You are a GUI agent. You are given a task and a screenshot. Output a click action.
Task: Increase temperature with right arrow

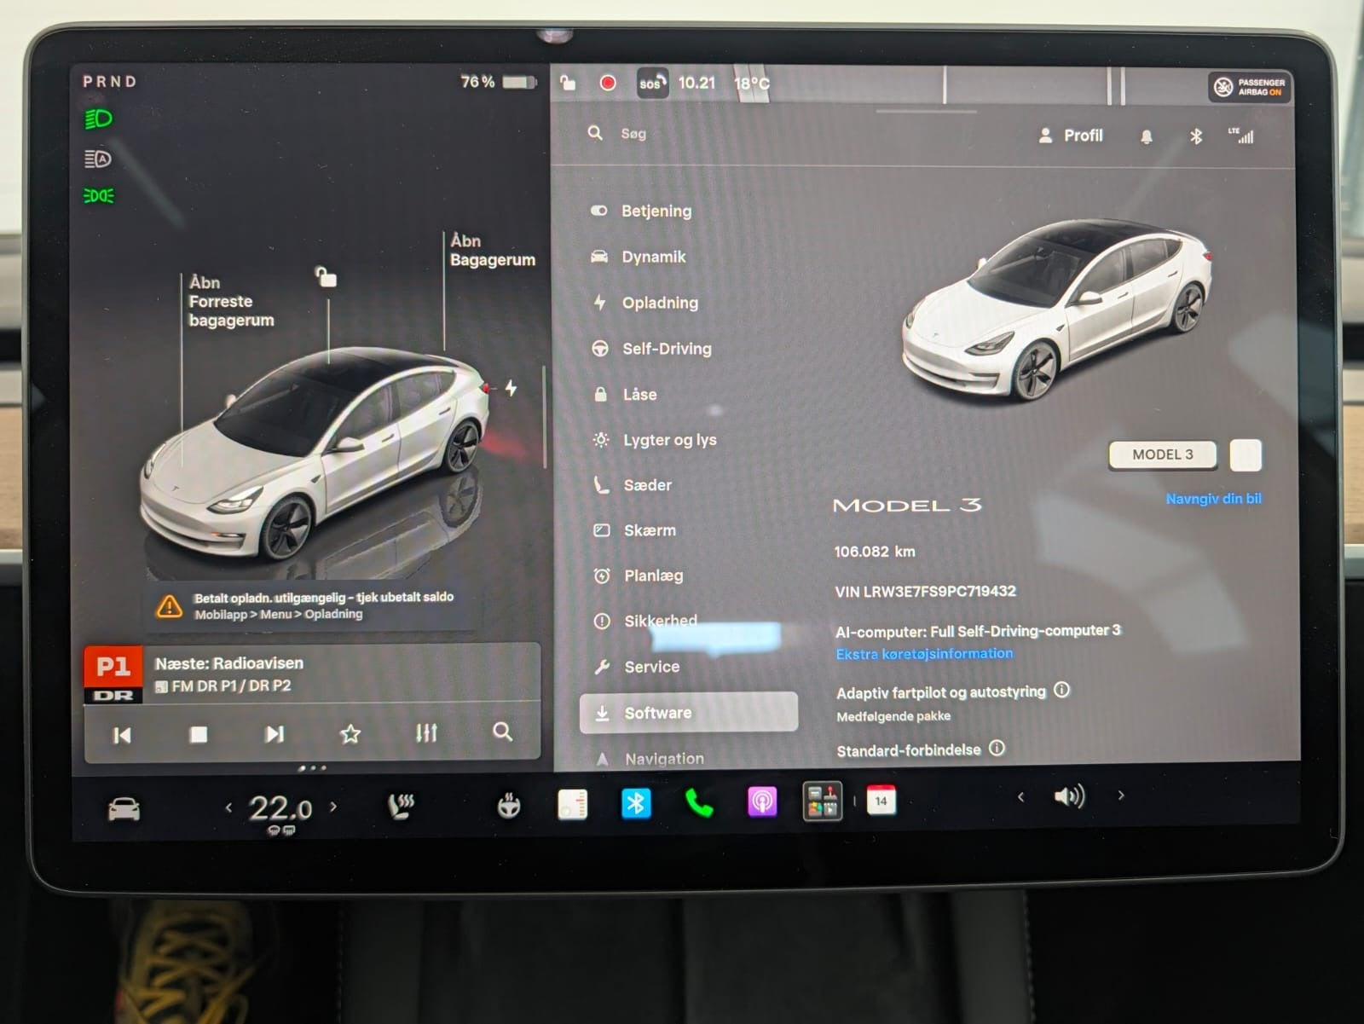[333, 806]
